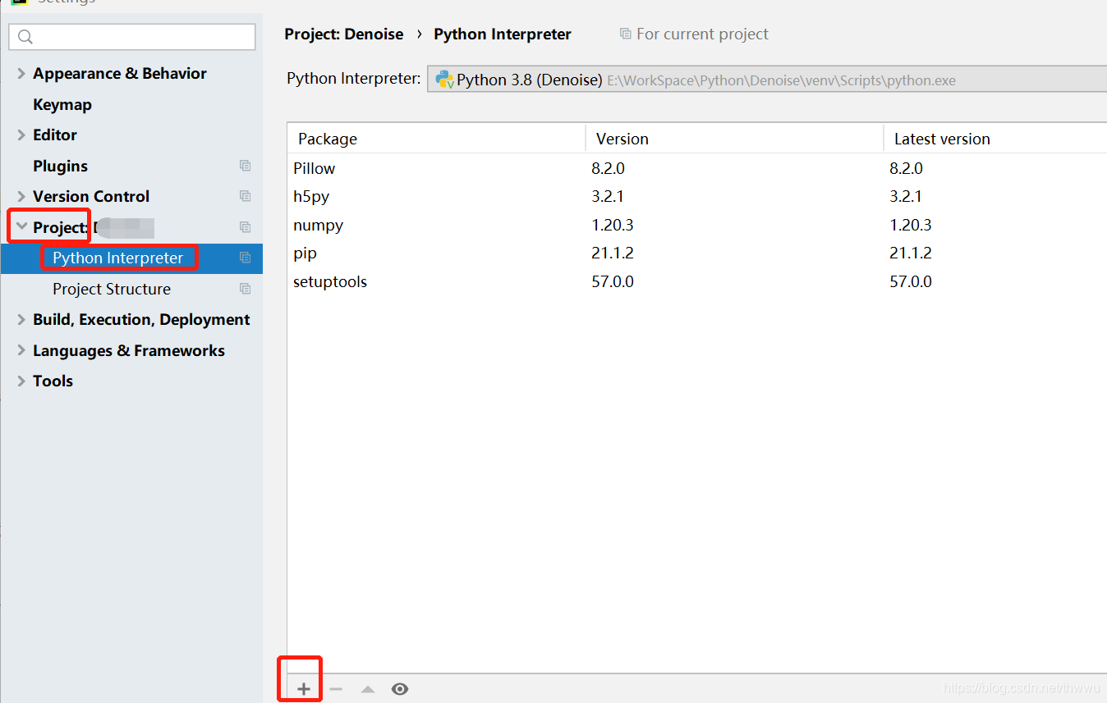Click the numpy version 1.20.3 cell
Image resolution: width=1107 pixels, height=703 pixels.
click(613, 225)
